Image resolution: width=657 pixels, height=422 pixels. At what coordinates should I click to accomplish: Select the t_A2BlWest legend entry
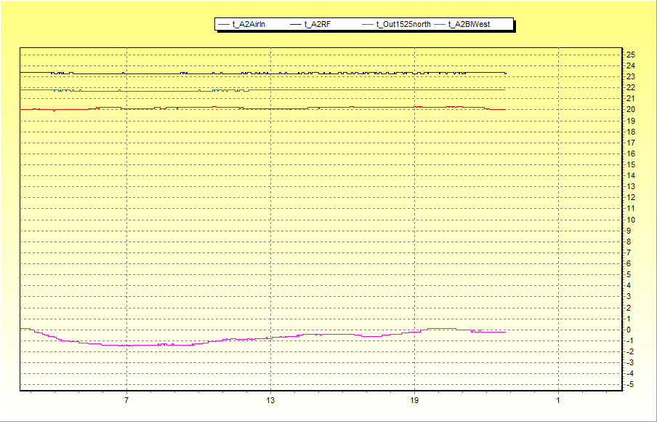469,25
